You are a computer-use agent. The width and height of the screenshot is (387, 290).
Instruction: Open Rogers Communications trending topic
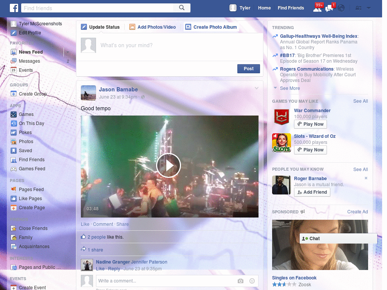coord(307,69)
